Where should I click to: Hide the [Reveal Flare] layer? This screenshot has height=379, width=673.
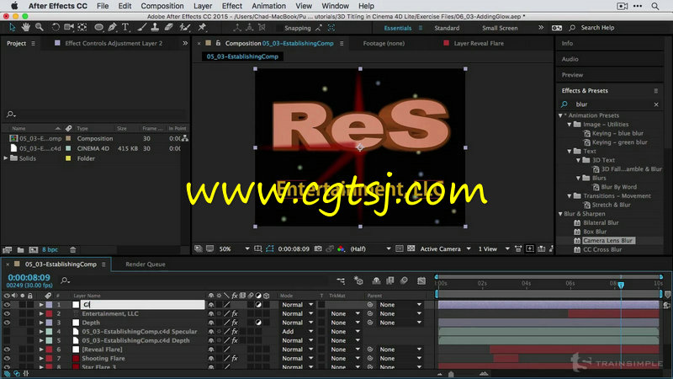pos(7,350)
